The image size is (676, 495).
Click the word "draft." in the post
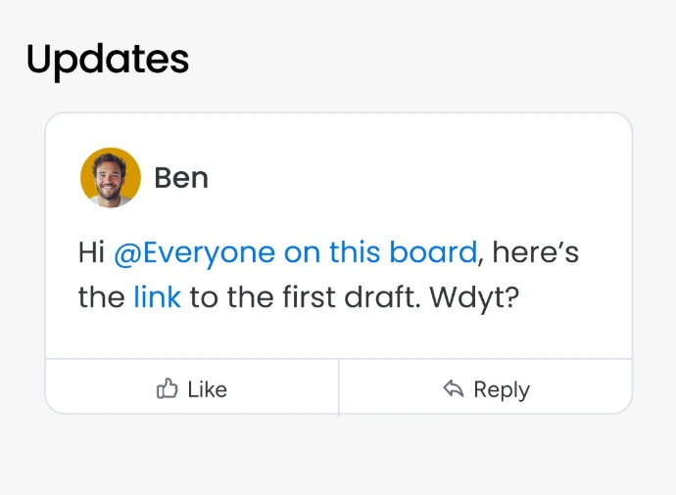(x=382, y=297)
